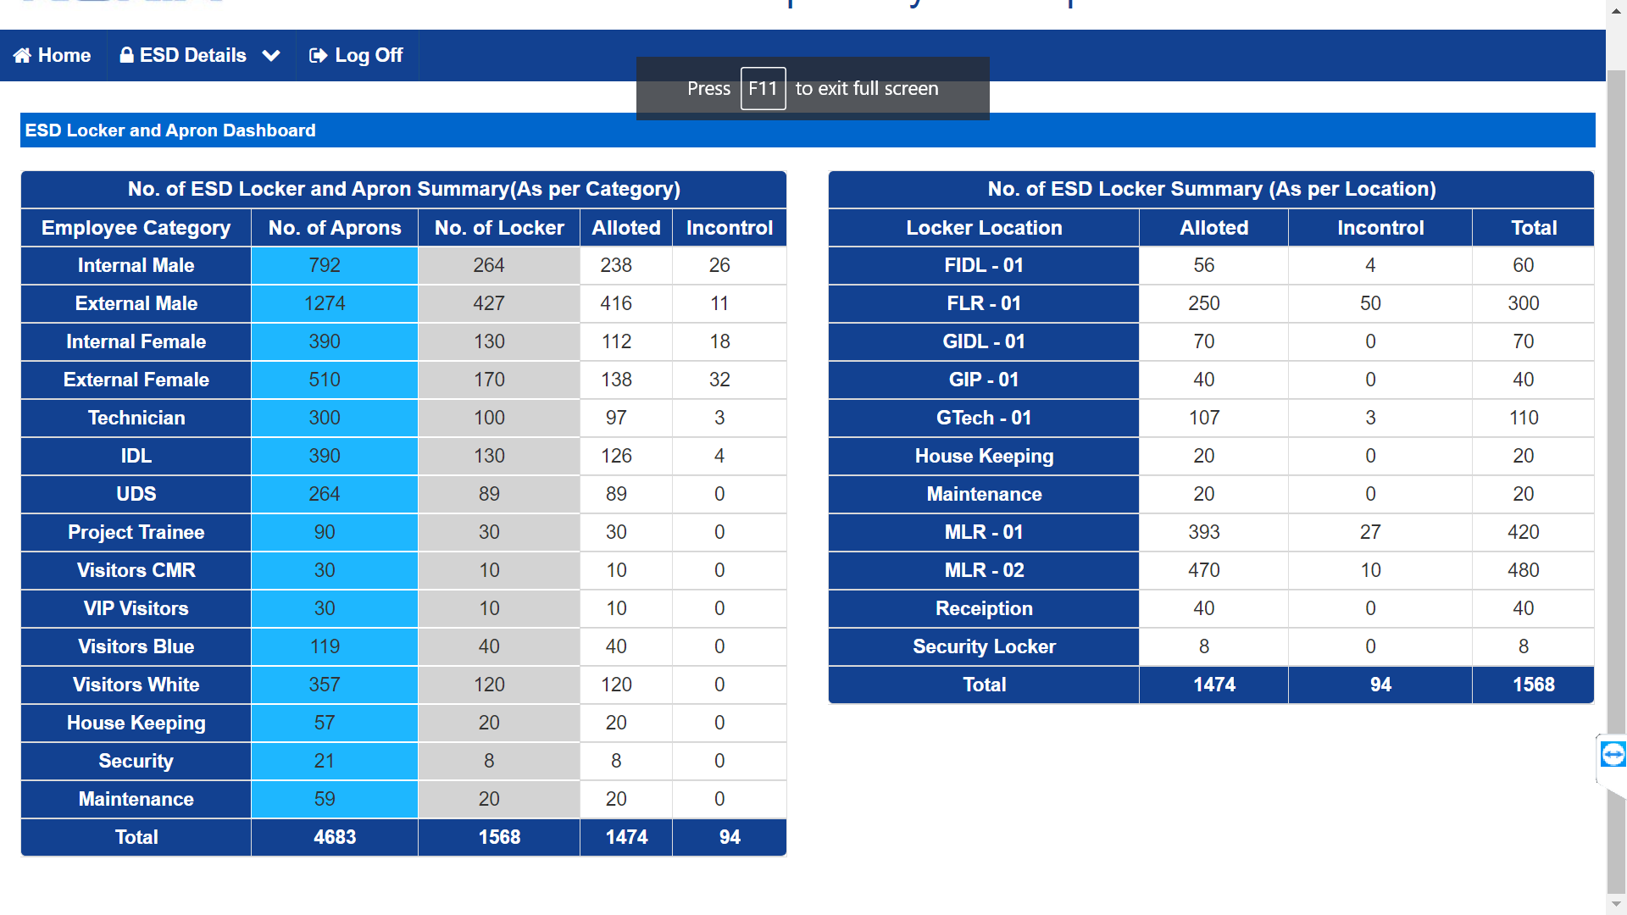Select the Visitors White category row
The height and width of the screenshot is (915, 1627).
pyautogui.click(x=403, y=685)
